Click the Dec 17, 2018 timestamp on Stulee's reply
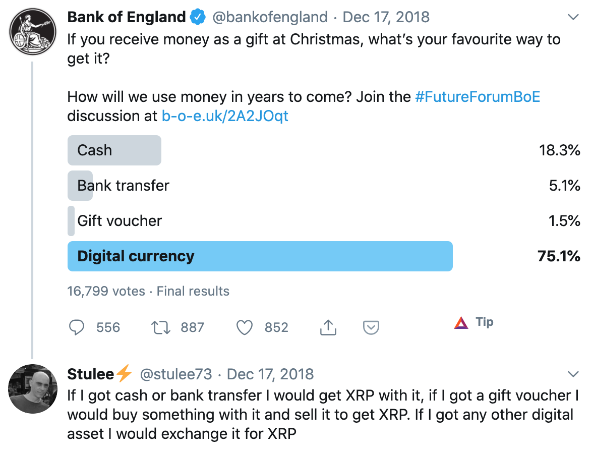The width and height of the screenshot is (592, 454). pos(270,374)
